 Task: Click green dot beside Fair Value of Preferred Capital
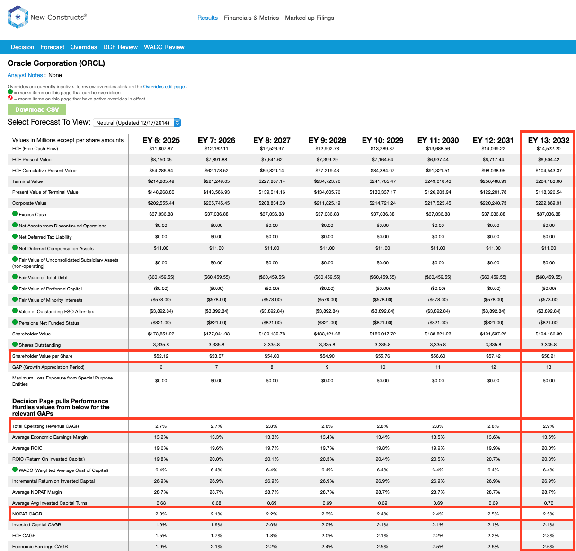(15, 288)
